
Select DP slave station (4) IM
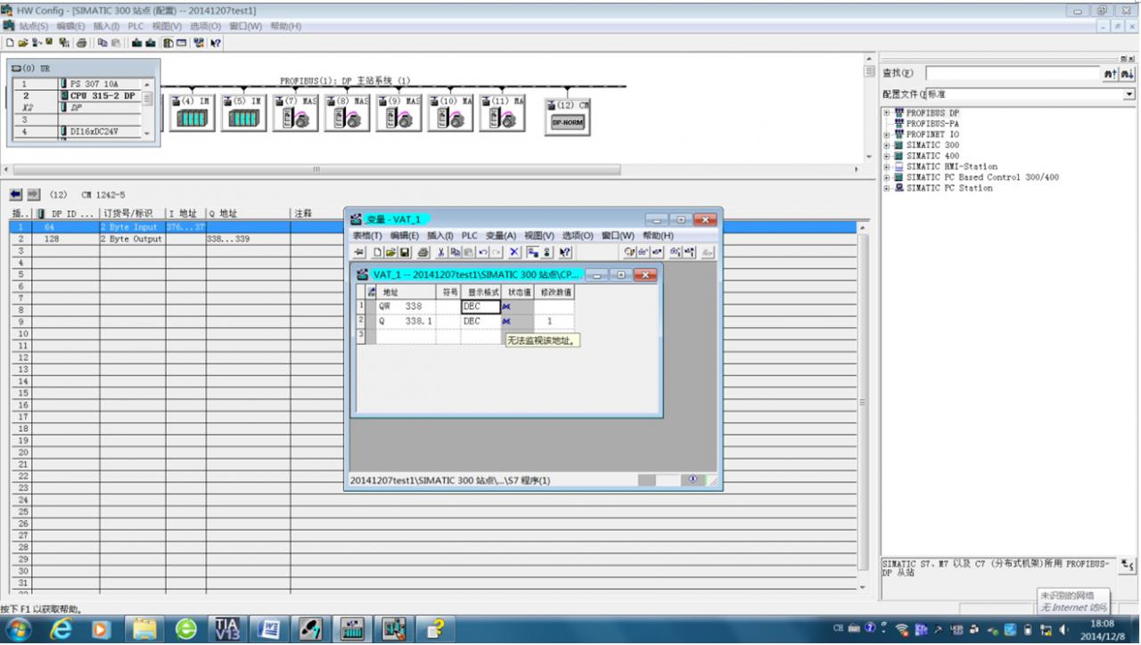[x=192, y=113]
